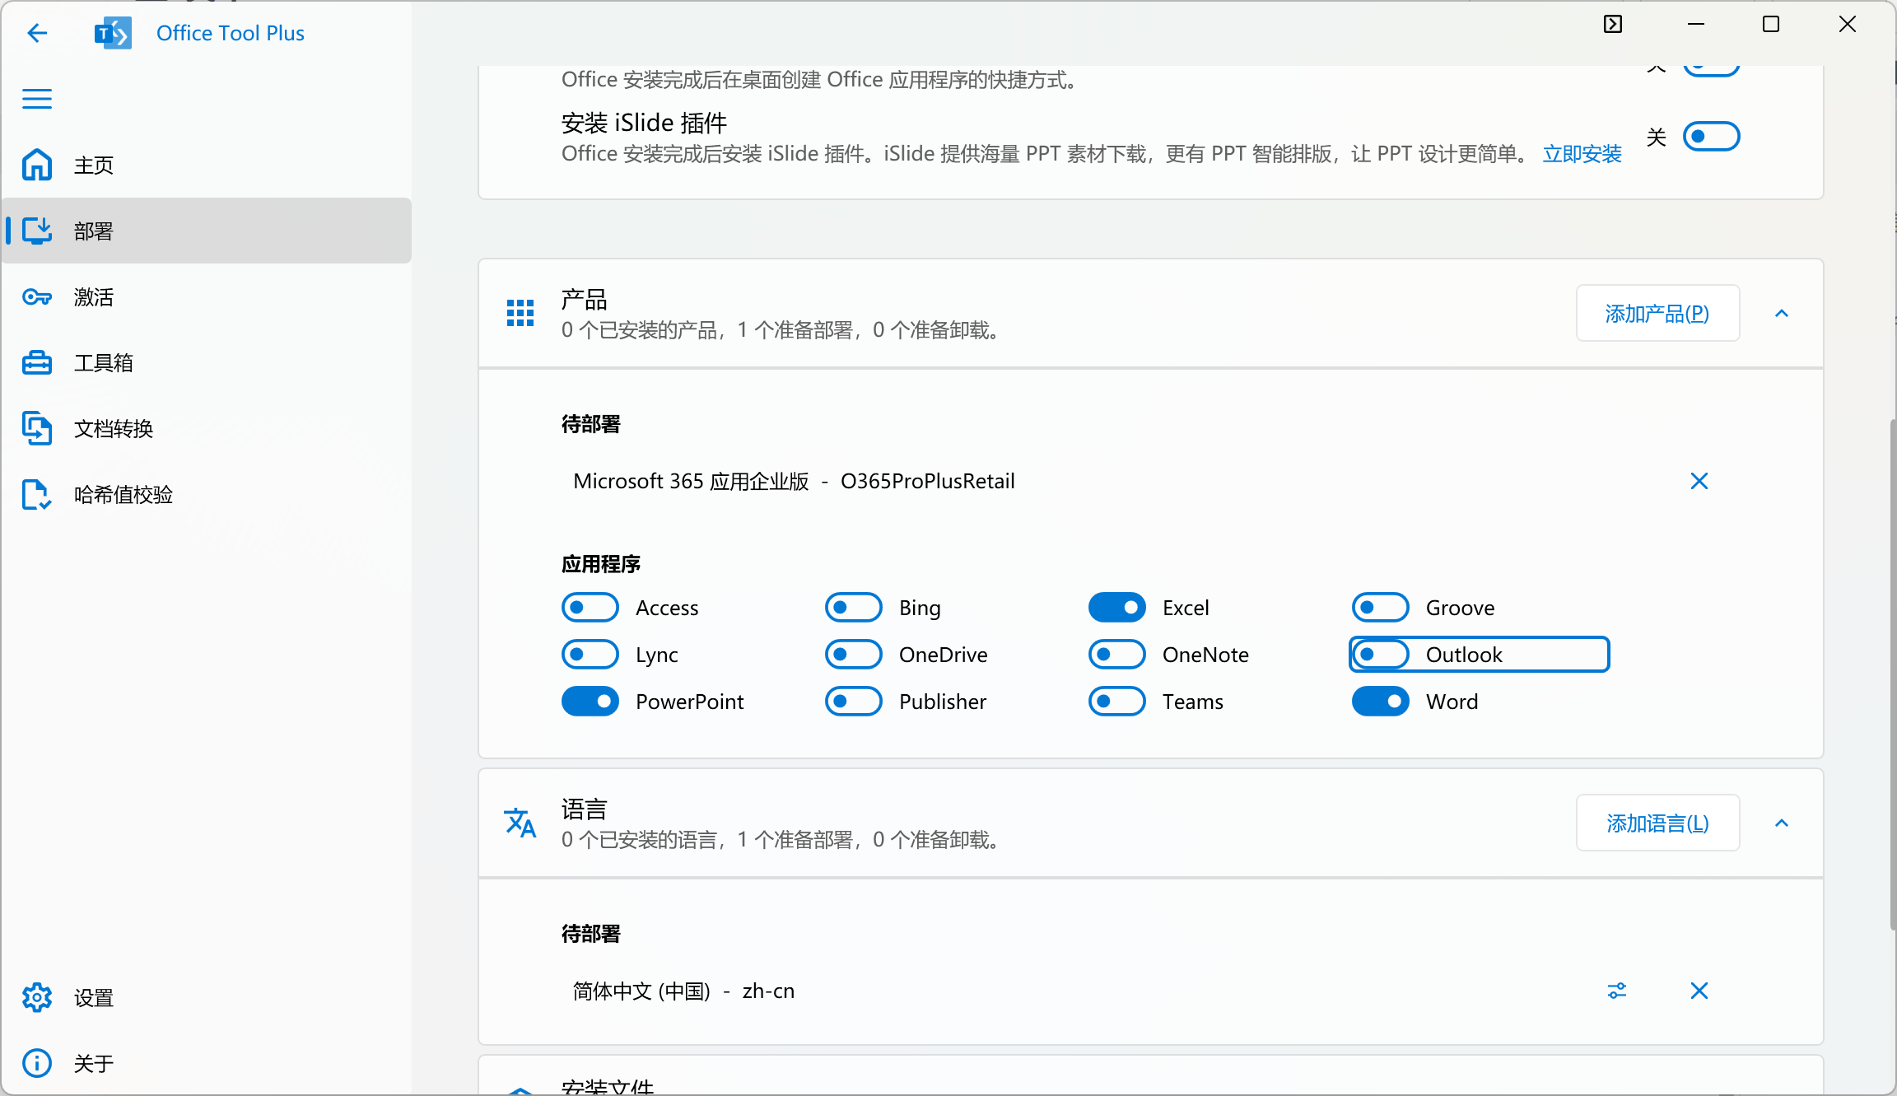The height and width of the screenshot is (1096, 1897).
Task: Click the 添加产品(P) button
Action: tap(1657, 313)
